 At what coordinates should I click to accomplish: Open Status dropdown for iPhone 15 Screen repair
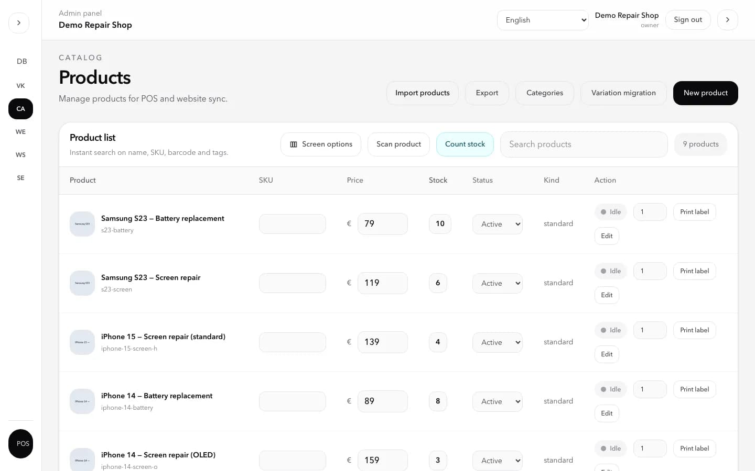(498, 342)
